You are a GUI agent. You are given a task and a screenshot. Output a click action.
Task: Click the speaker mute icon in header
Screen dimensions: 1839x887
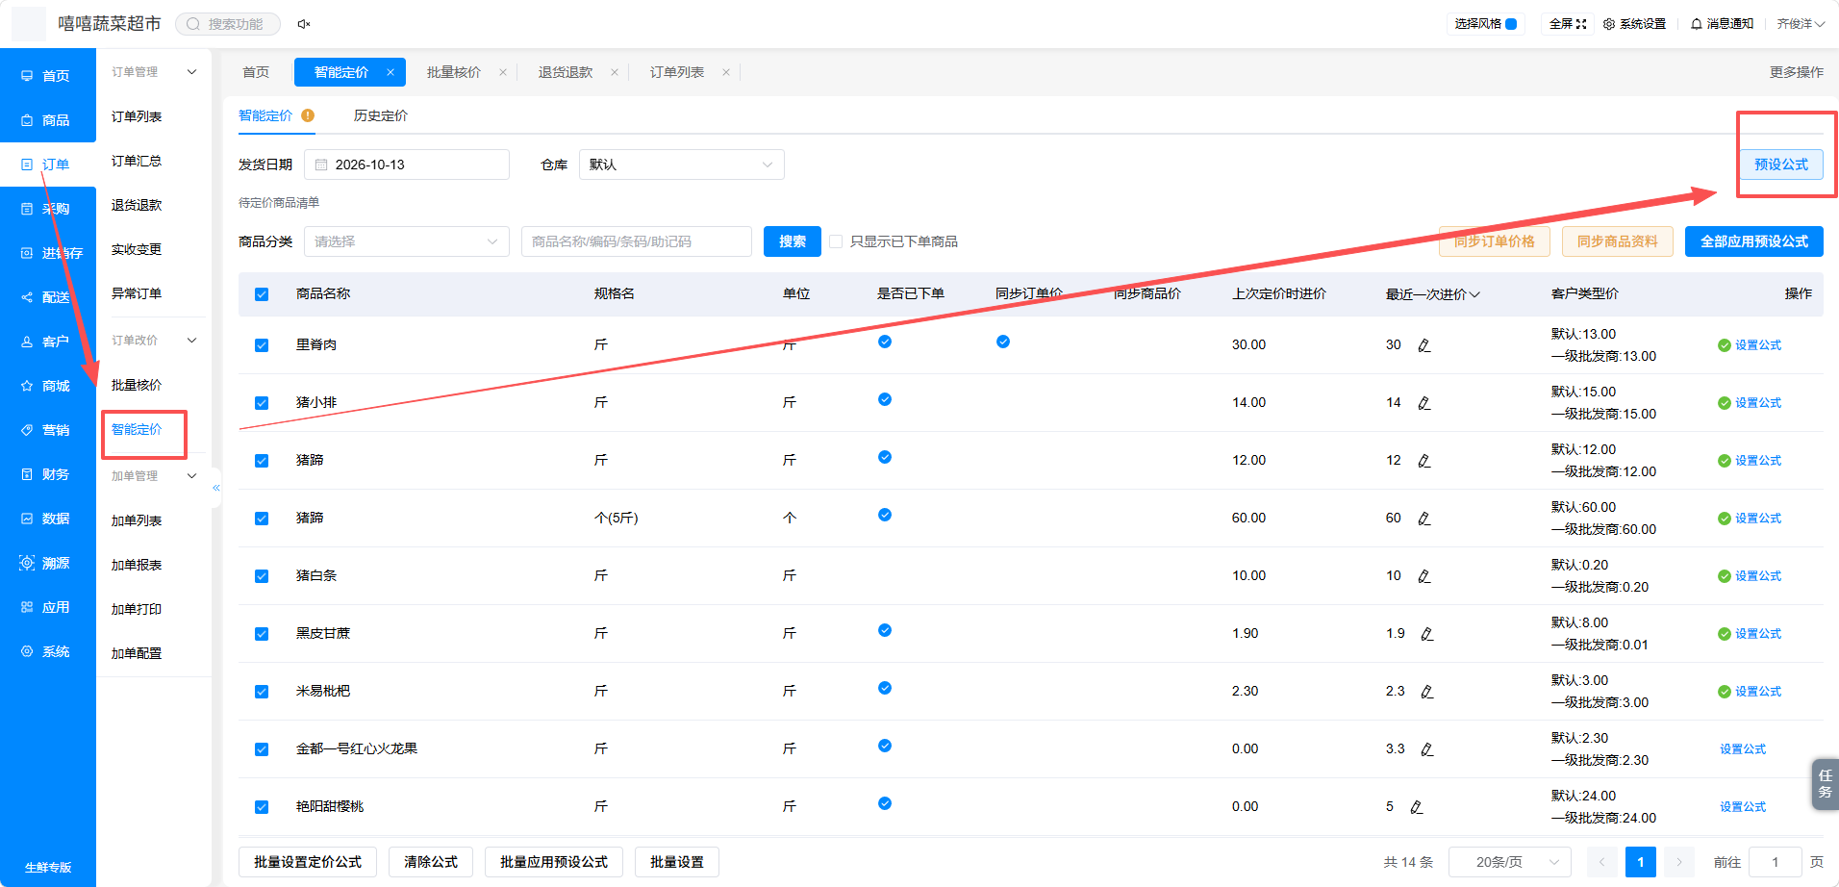[x=304, y=24]
